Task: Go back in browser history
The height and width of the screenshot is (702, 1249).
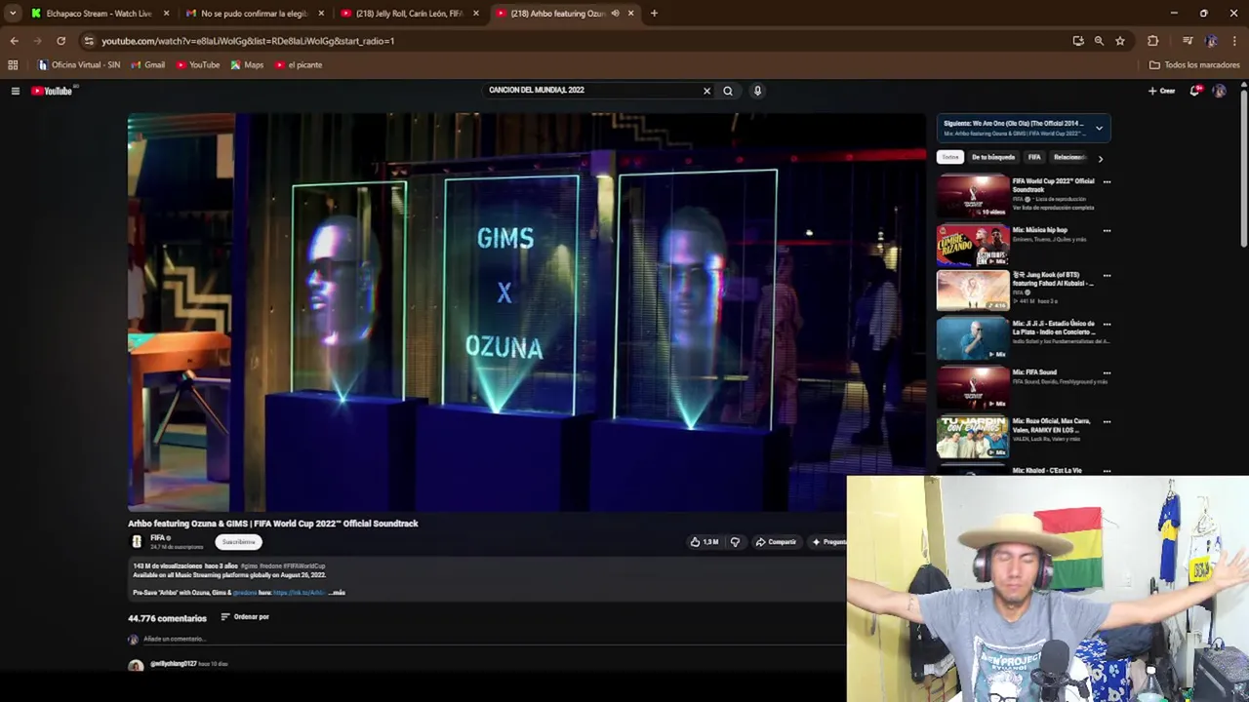Action: pos(14,41)
